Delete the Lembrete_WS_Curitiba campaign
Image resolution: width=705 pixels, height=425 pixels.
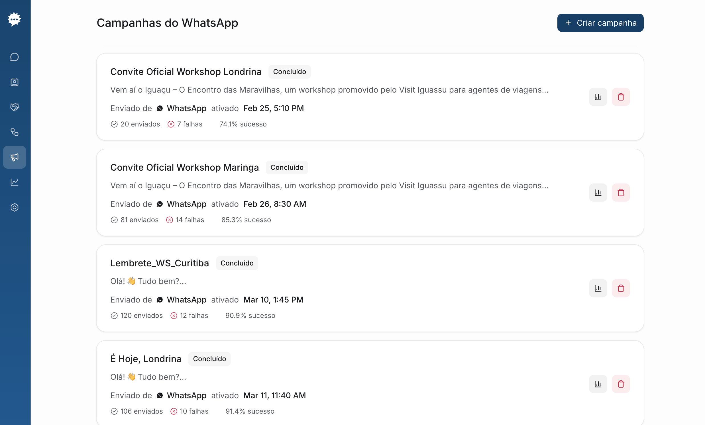tap(621, 288)
